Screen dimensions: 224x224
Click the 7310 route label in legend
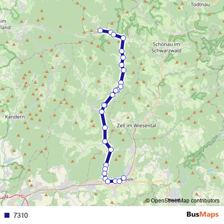[x=21, y=215]
